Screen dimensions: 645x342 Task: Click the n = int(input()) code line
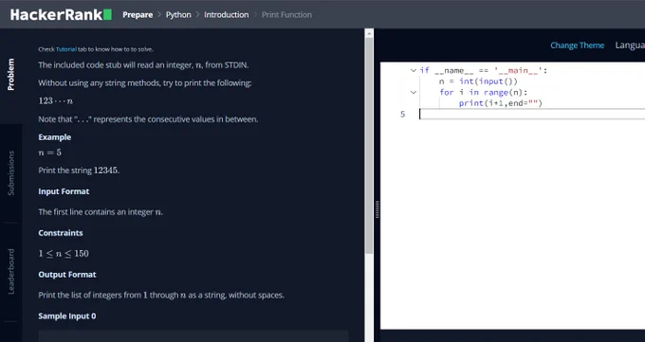pyautogui.click(x=478, y=81)
